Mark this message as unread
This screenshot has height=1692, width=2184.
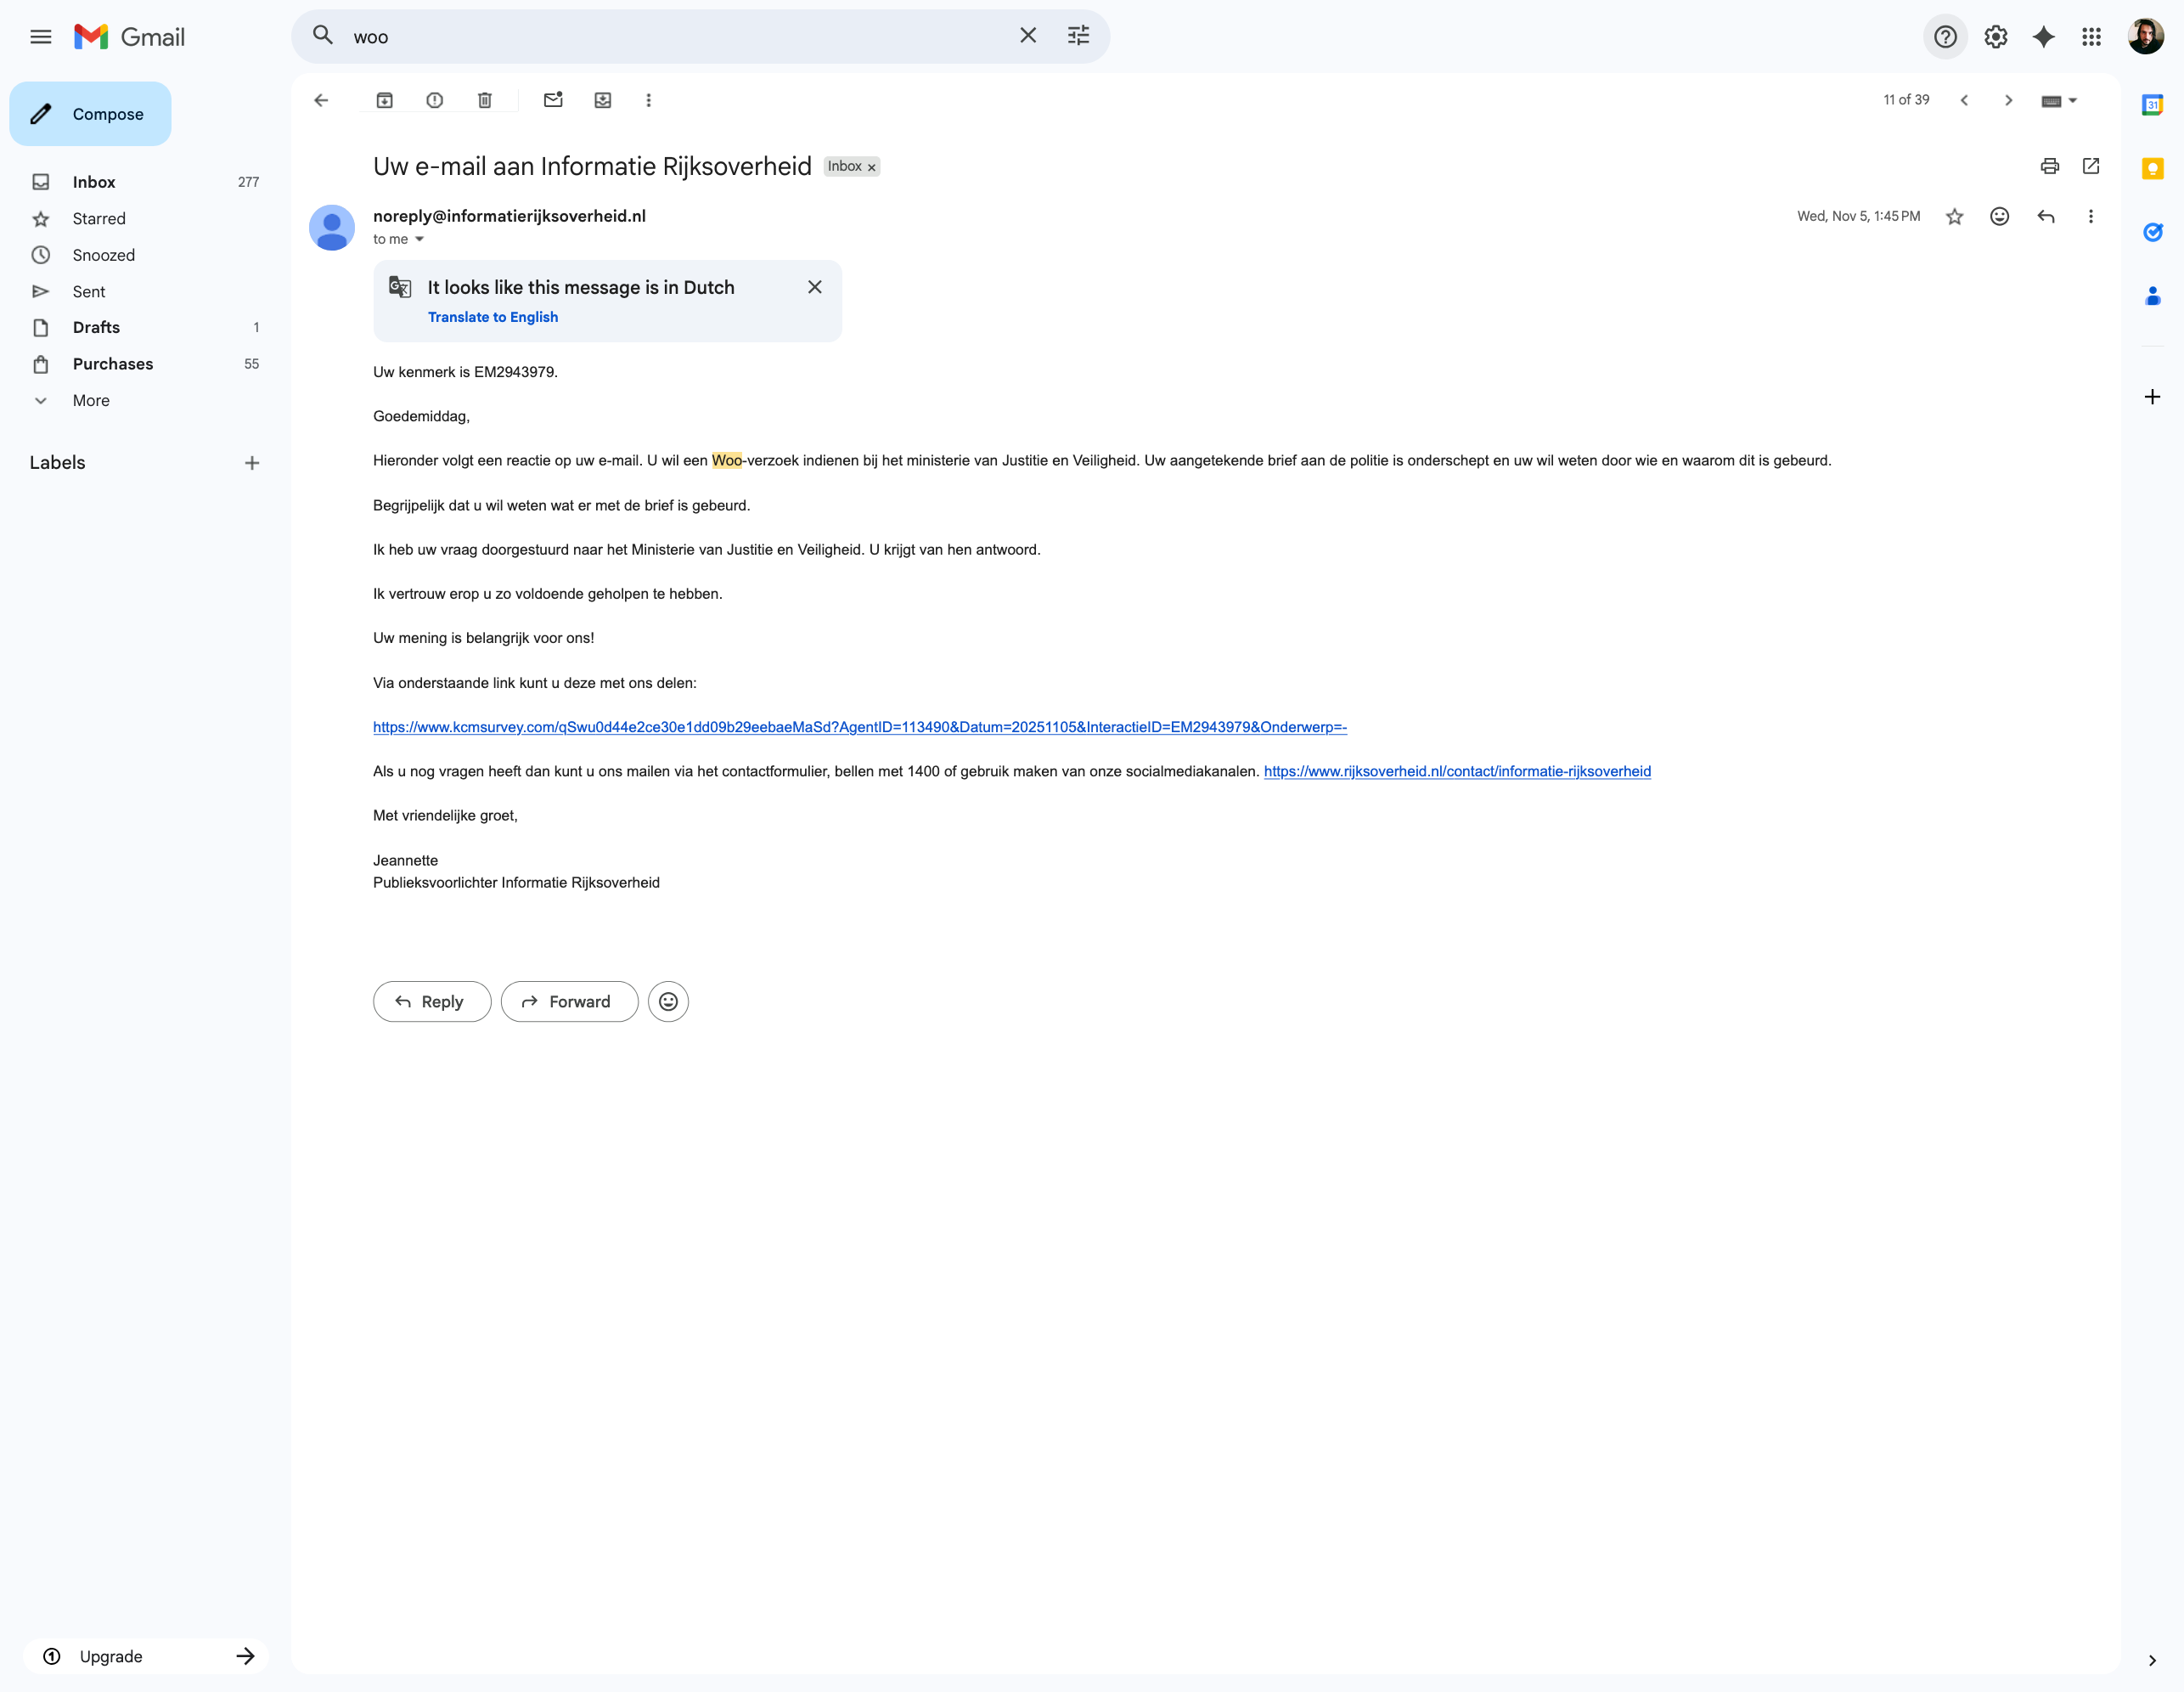553,100
